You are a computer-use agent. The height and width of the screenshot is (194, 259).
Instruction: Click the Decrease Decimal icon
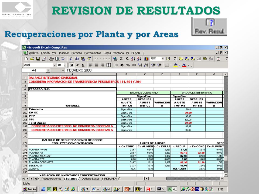[x=146, y=65]
